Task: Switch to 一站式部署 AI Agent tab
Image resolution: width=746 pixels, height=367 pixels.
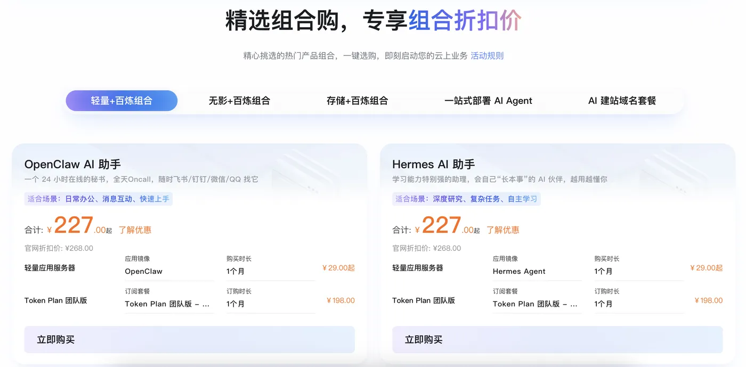Action: click(488, 101)
